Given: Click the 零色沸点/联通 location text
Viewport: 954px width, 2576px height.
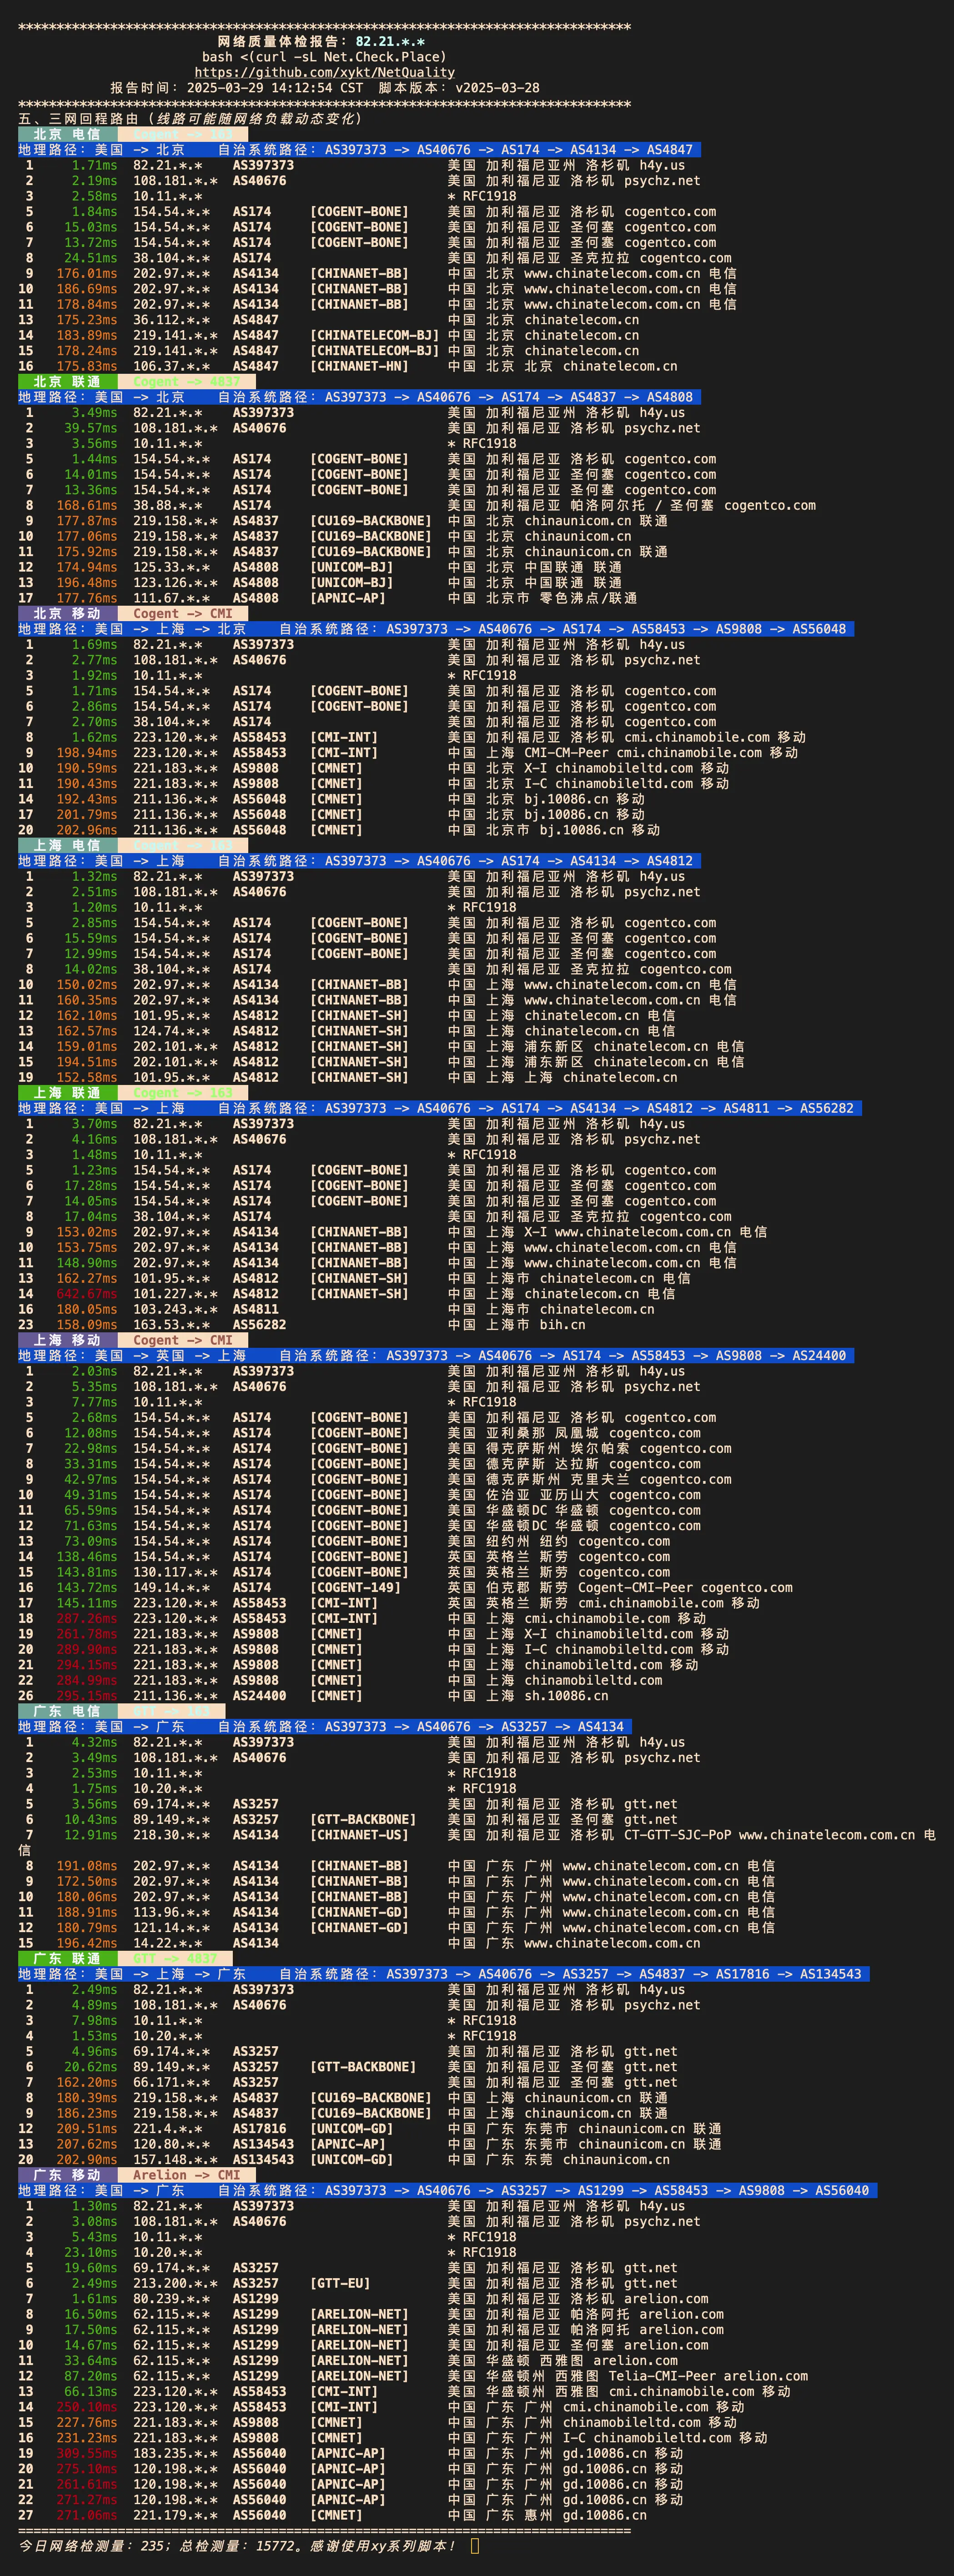Looking at the screenshot, I should (589, 598).
